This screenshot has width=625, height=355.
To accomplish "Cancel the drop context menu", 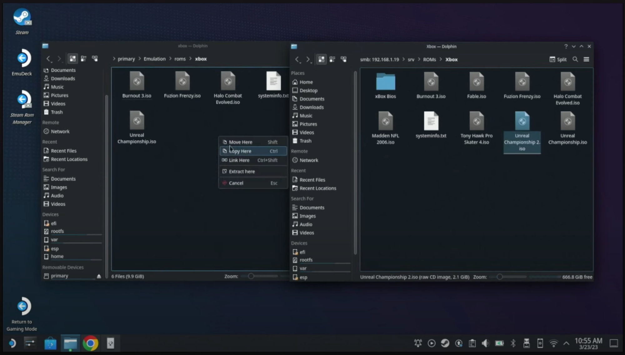I will coord(253,183).
